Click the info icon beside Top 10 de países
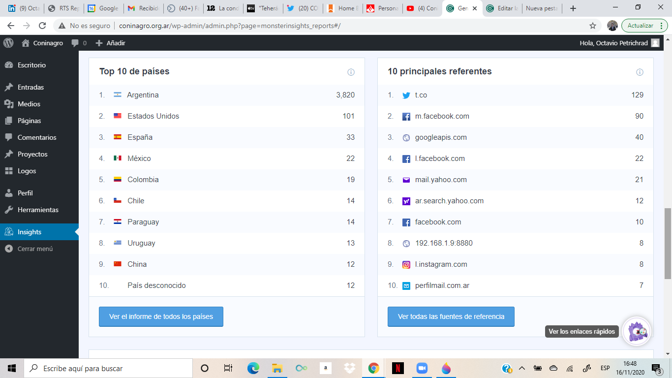 pos(351,72)
